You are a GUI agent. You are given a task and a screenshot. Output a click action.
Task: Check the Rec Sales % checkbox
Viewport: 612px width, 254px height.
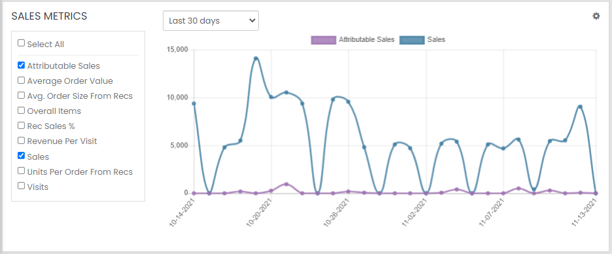(x=21, y=126)
